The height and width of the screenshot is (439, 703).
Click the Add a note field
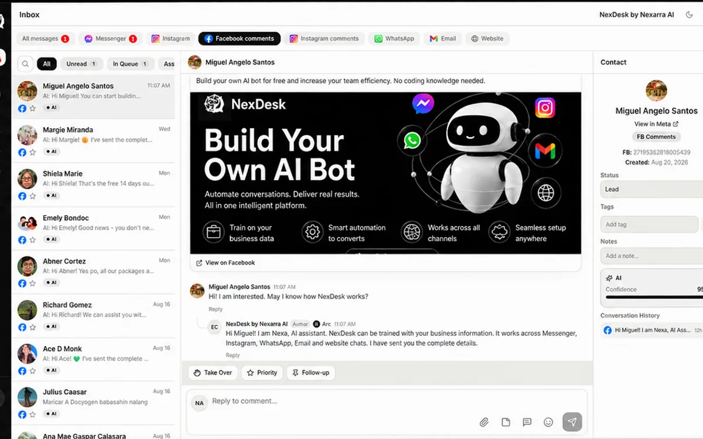pyautogui.click(x=651, y=256)
